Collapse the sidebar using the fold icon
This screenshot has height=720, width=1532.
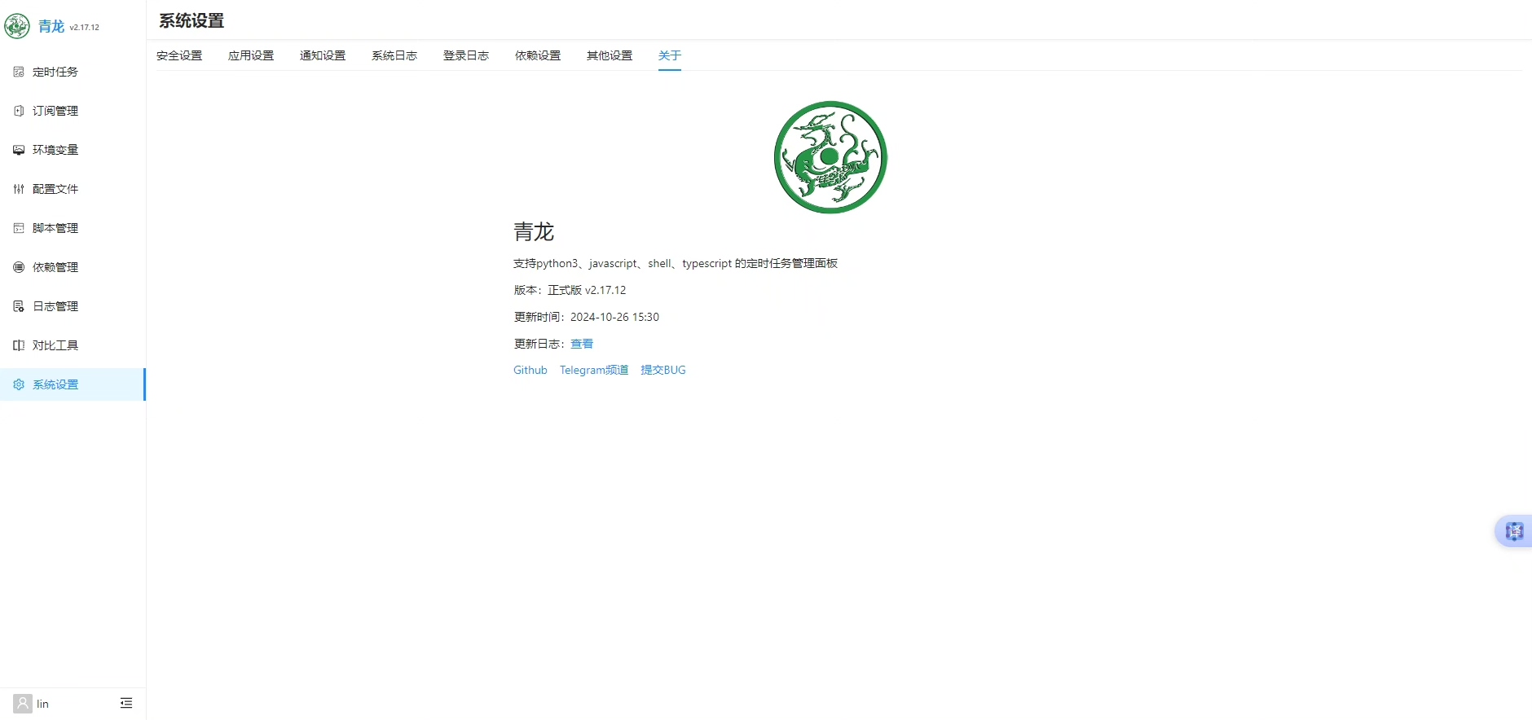126,703
